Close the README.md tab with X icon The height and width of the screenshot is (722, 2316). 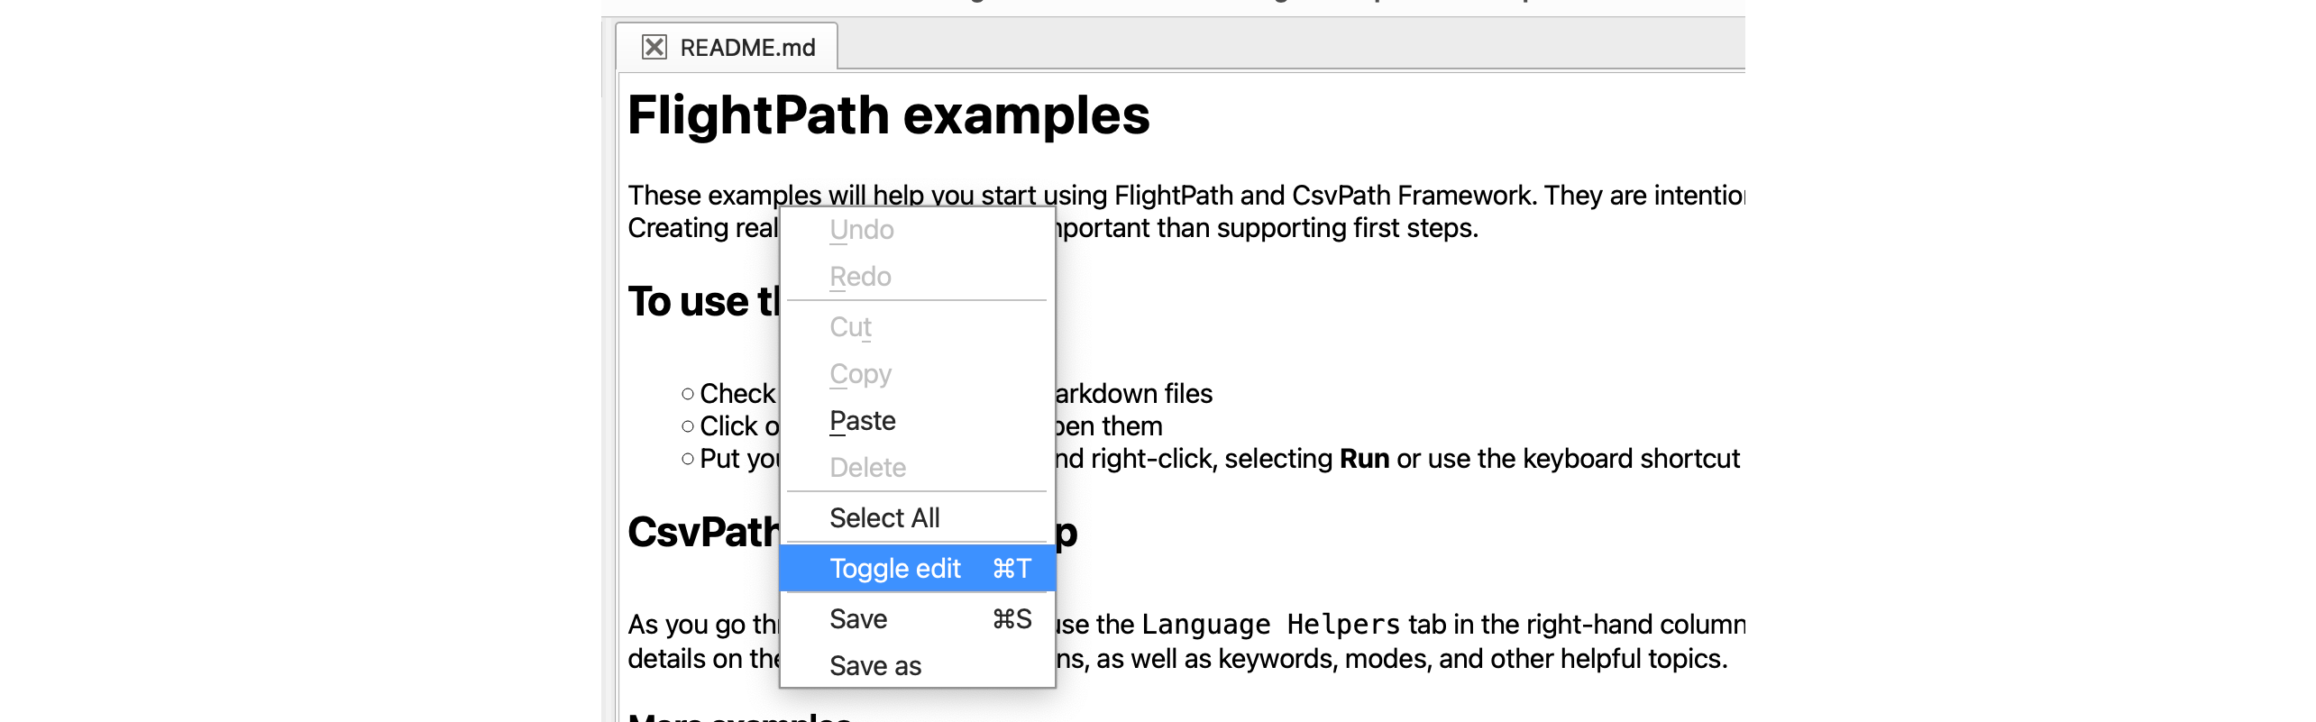coord(654,47)
